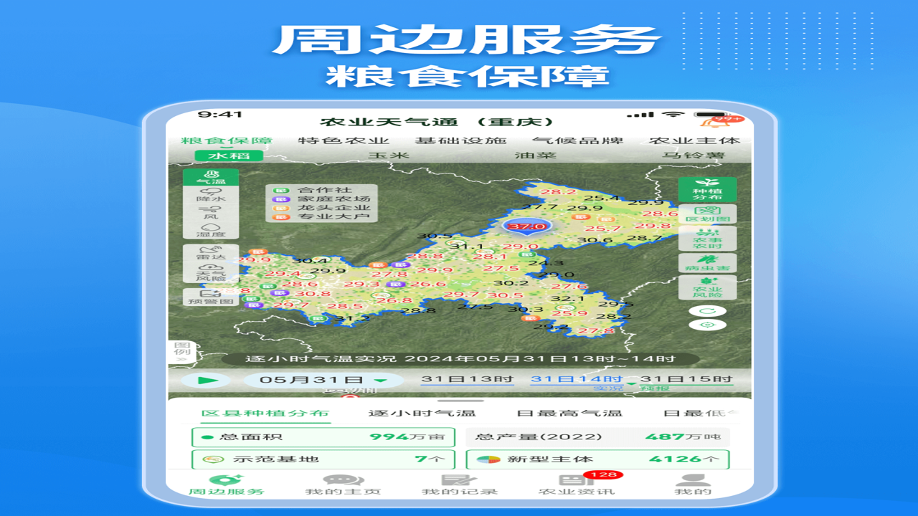Tap the 家庭农场 legend entry
The height and width of the screenshot is (516, 918).
322,199
